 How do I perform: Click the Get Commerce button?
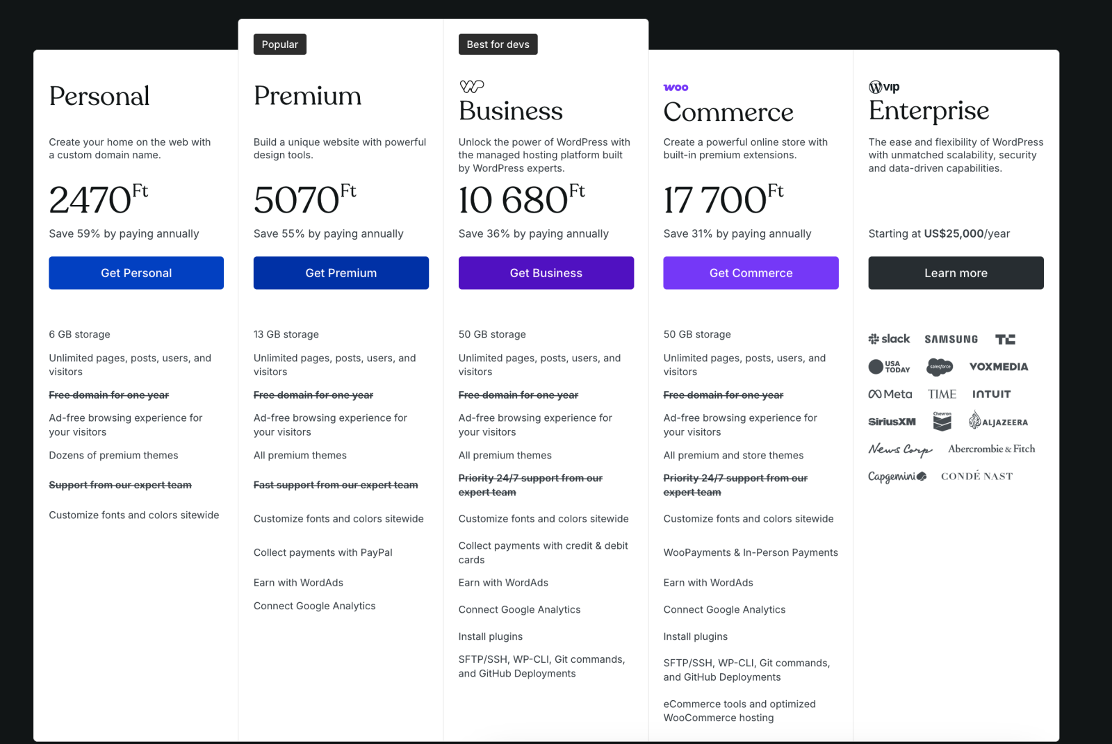point(751,273)
